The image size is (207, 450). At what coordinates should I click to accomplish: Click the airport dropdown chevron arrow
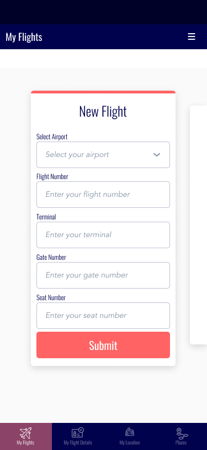tap(157, 155)
